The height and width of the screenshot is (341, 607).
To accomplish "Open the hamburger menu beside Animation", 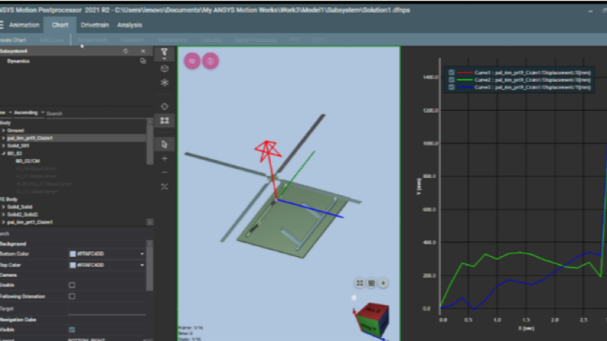I will [x=2, y=24].
